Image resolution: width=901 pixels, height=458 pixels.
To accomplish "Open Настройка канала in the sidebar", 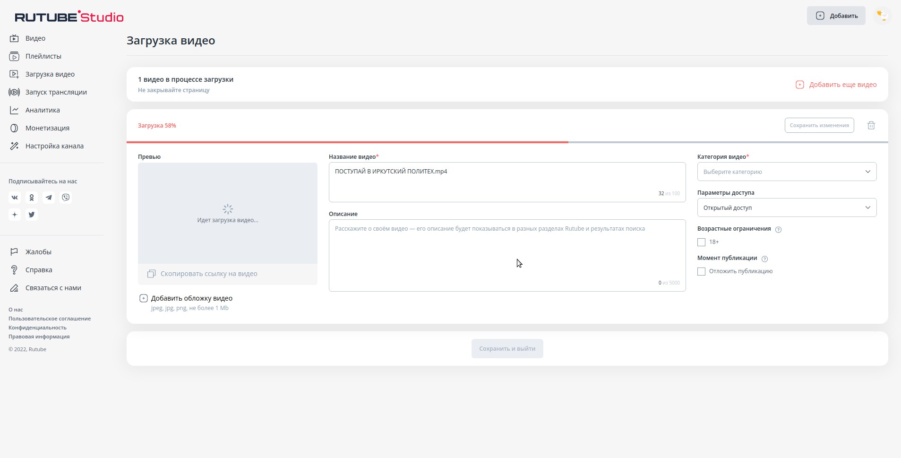I will click(54, 146).
